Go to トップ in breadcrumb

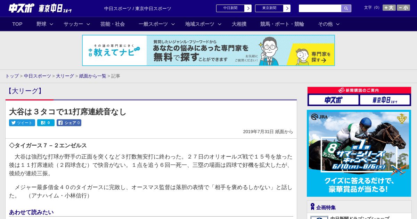[12, 76]
